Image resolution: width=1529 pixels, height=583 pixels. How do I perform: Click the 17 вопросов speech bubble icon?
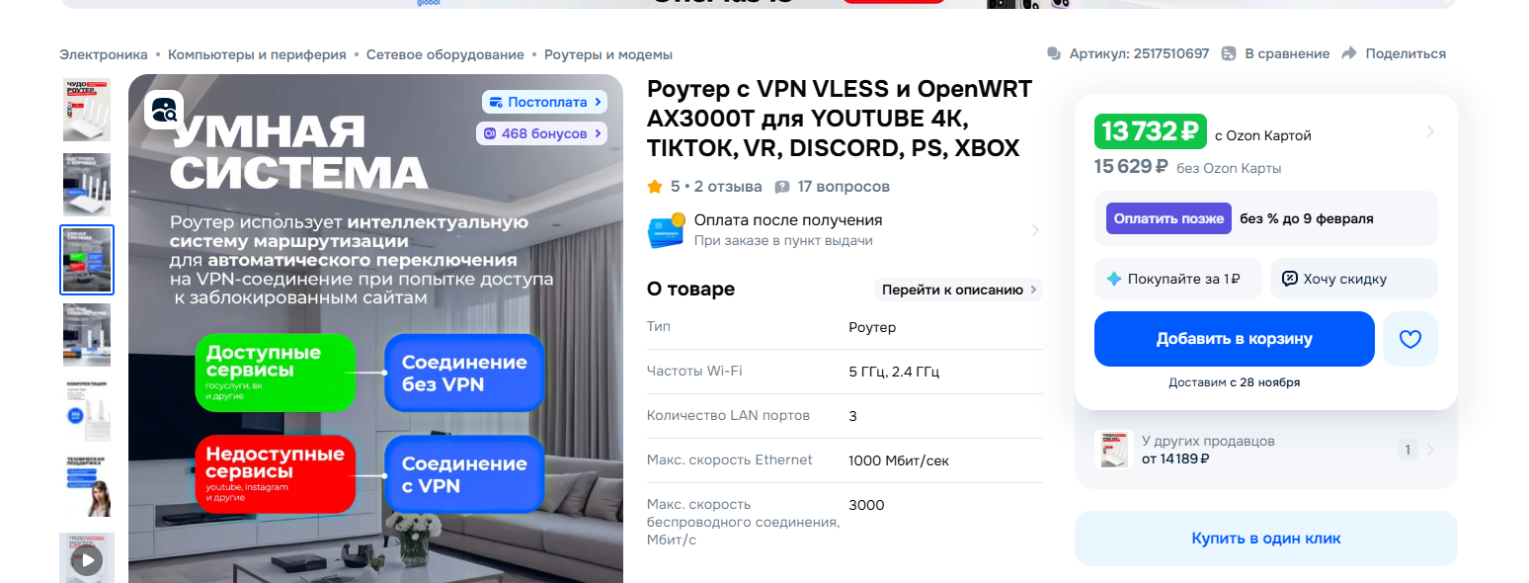[782, 187]
